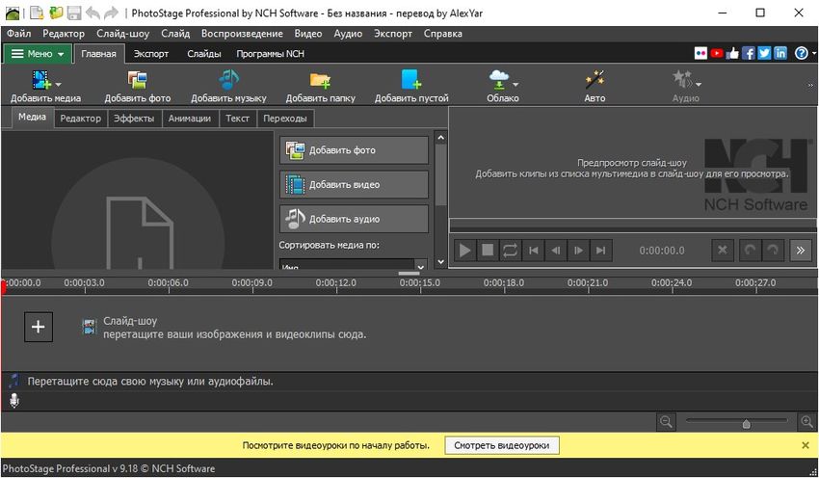Click the media panel scrollbar up arrow
This screenshot has height=478, width=819.
click(441, 138)
